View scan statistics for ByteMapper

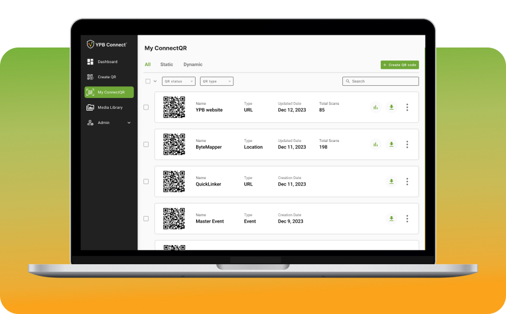[x=375, y=144]
